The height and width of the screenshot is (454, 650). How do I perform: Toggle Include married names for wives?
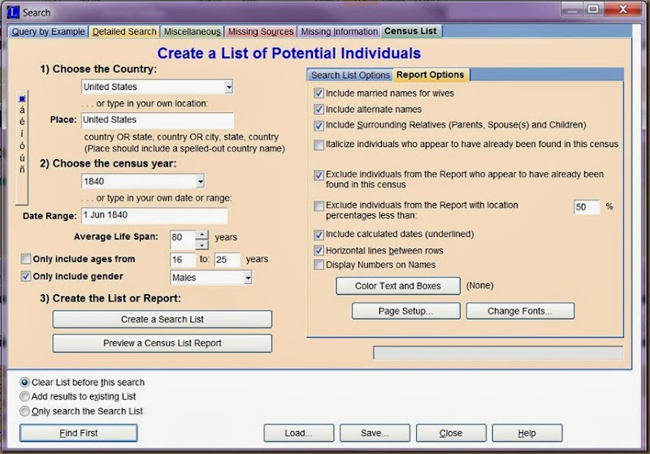pos(318,93)
